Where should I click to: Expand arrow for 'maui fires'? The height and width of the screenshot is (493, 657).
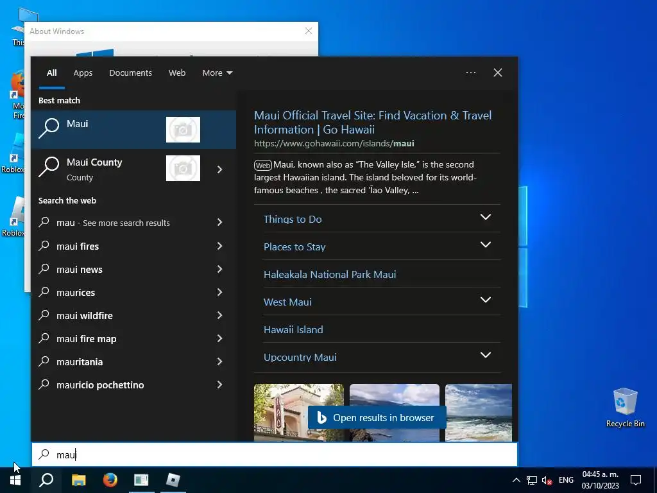pyautogui.click(x=220, y=246)
